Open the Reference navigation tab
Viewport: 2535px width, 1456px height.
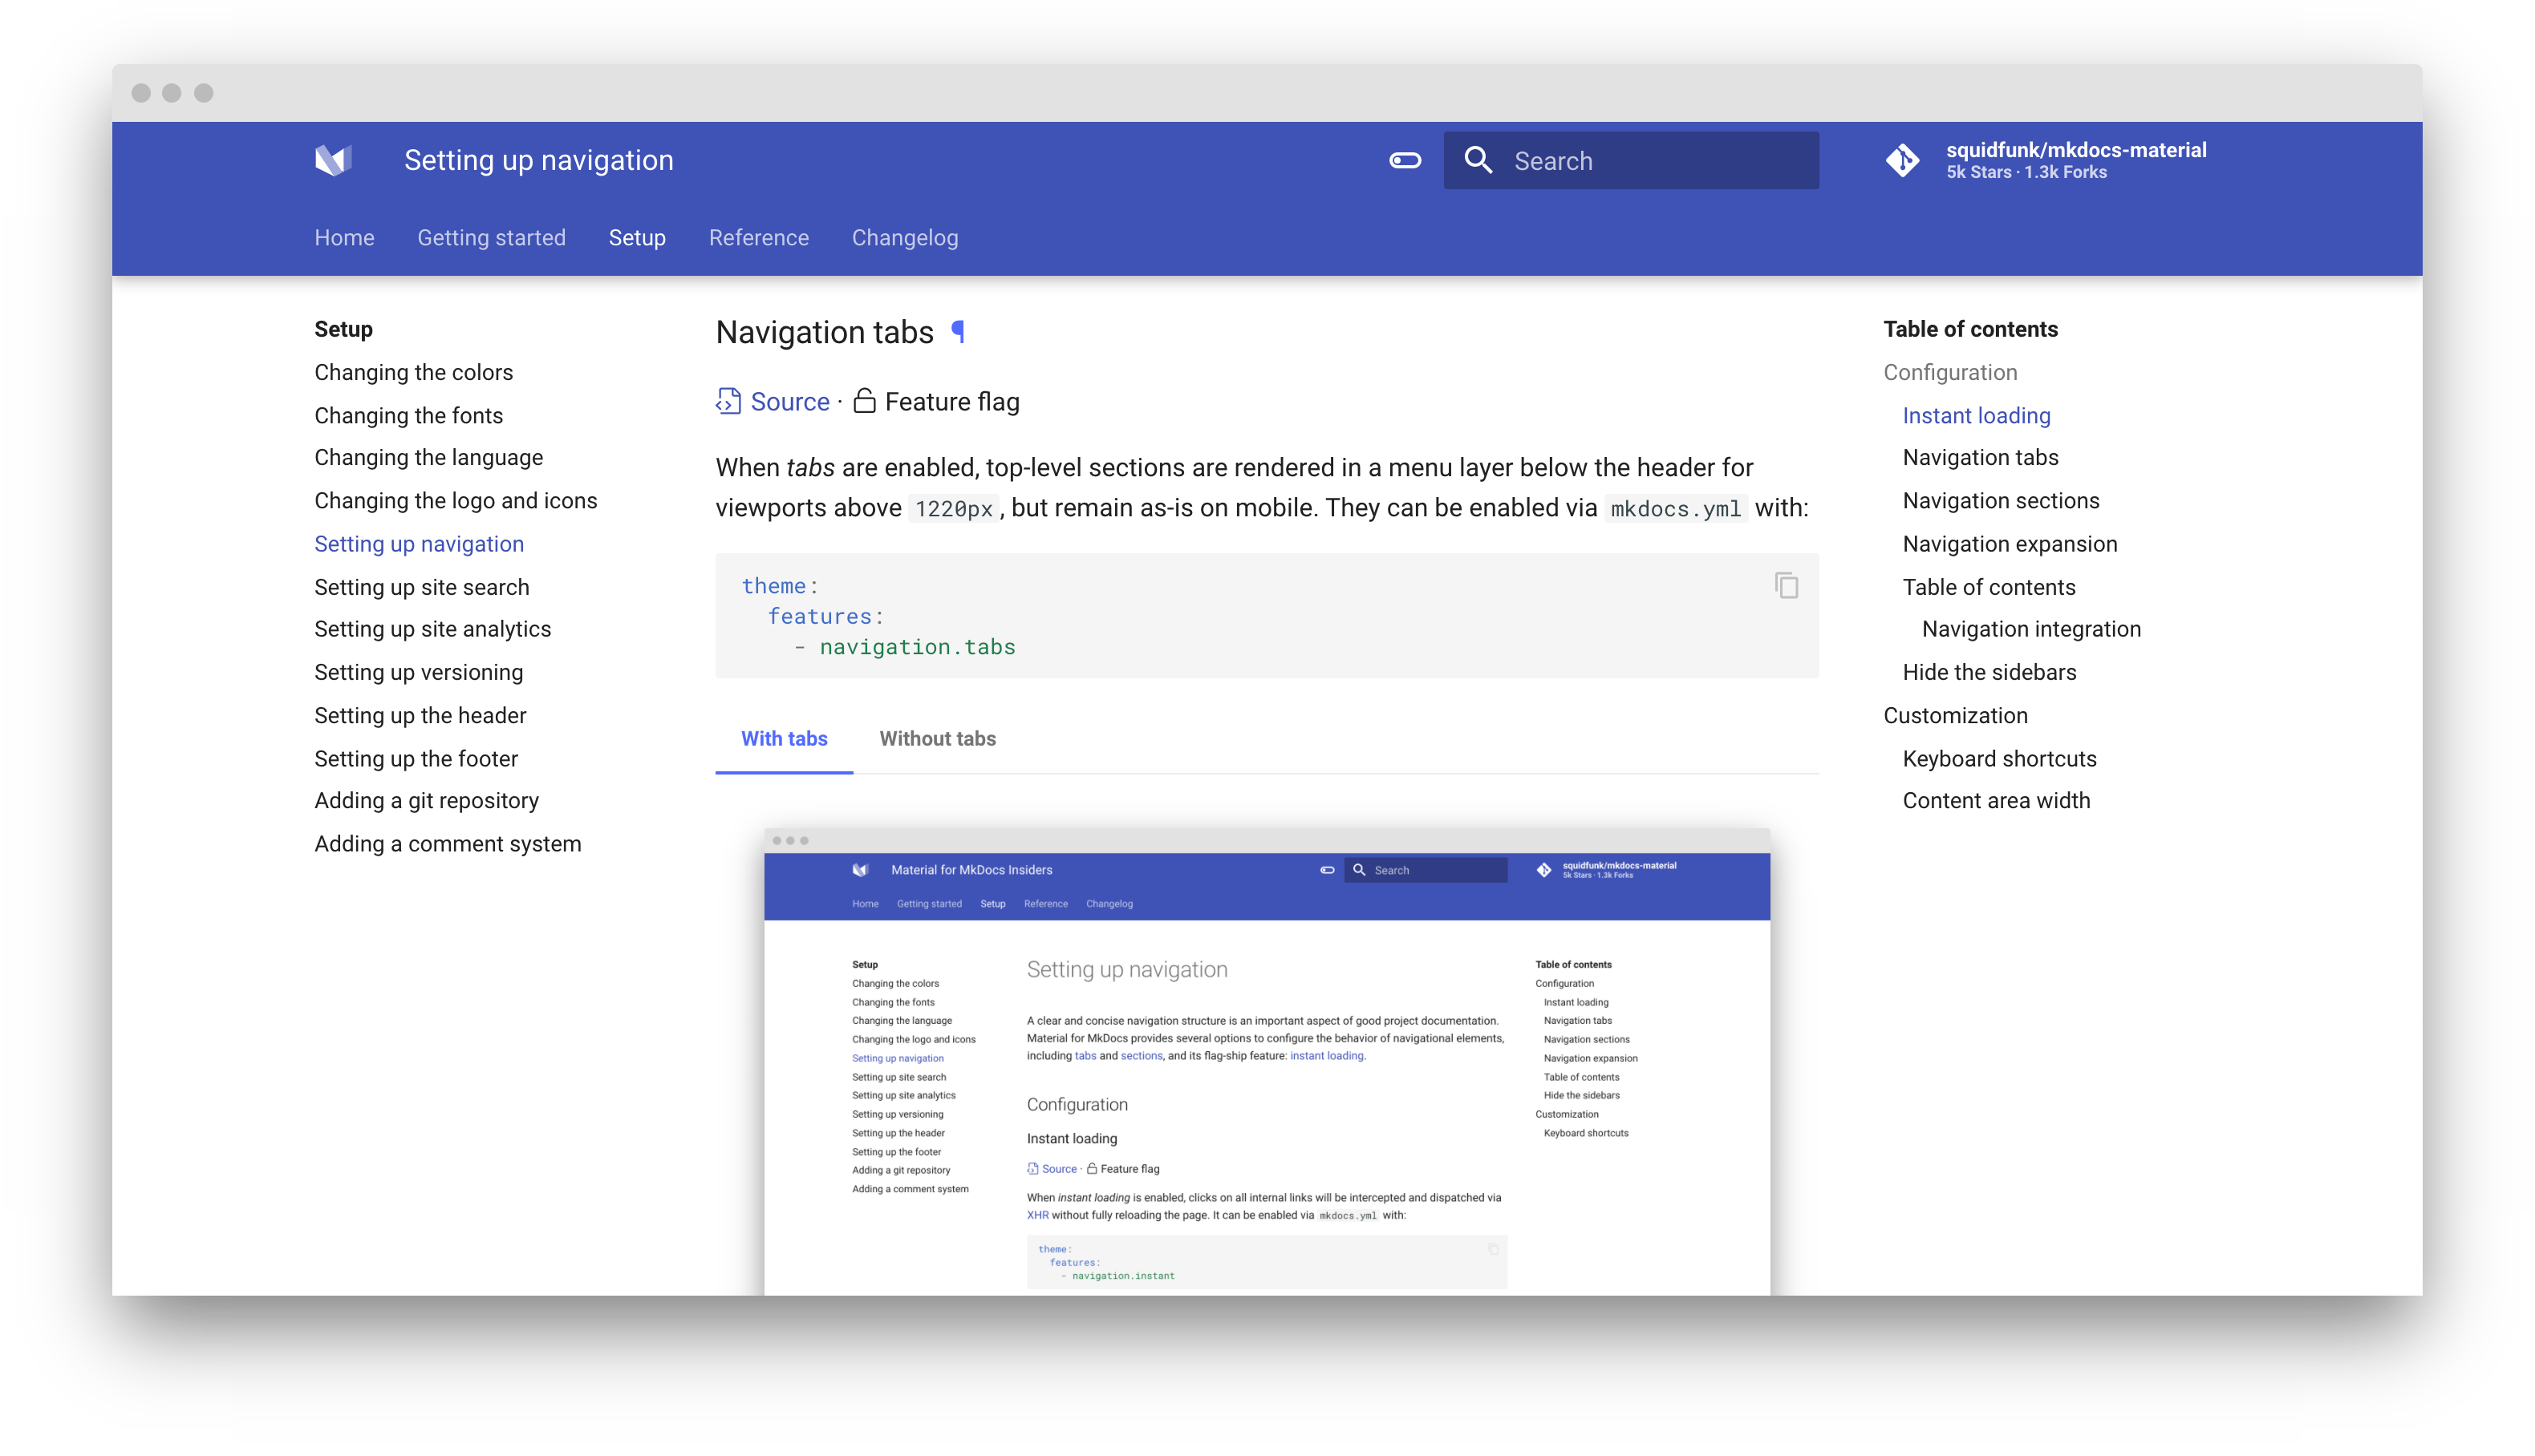pos(758,238)
